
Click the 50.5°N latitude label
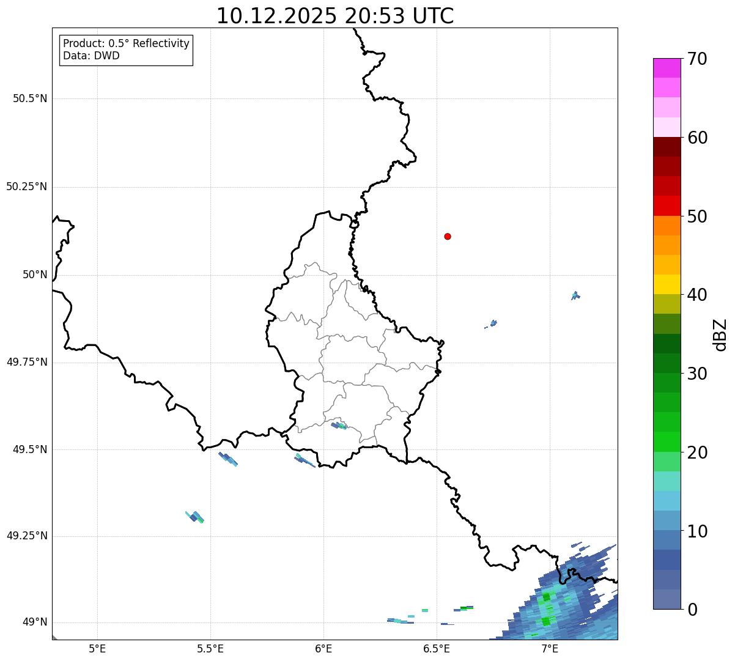click(x=30, y=98)
